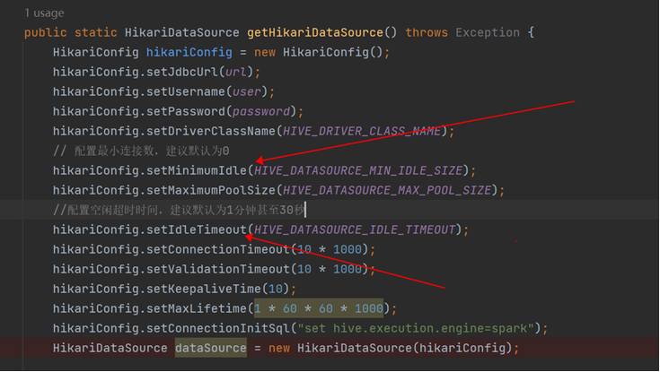The width and height of the screenshot is (660, 372).
Task: Click the setValidationTimeout method call
Action: pyautogui.click(x=217, y=269)
